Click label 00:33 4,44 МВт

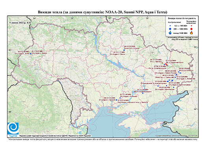tap(143, 89)
